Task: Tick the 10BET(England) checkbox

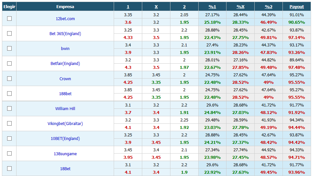Action: click(9, 139)
